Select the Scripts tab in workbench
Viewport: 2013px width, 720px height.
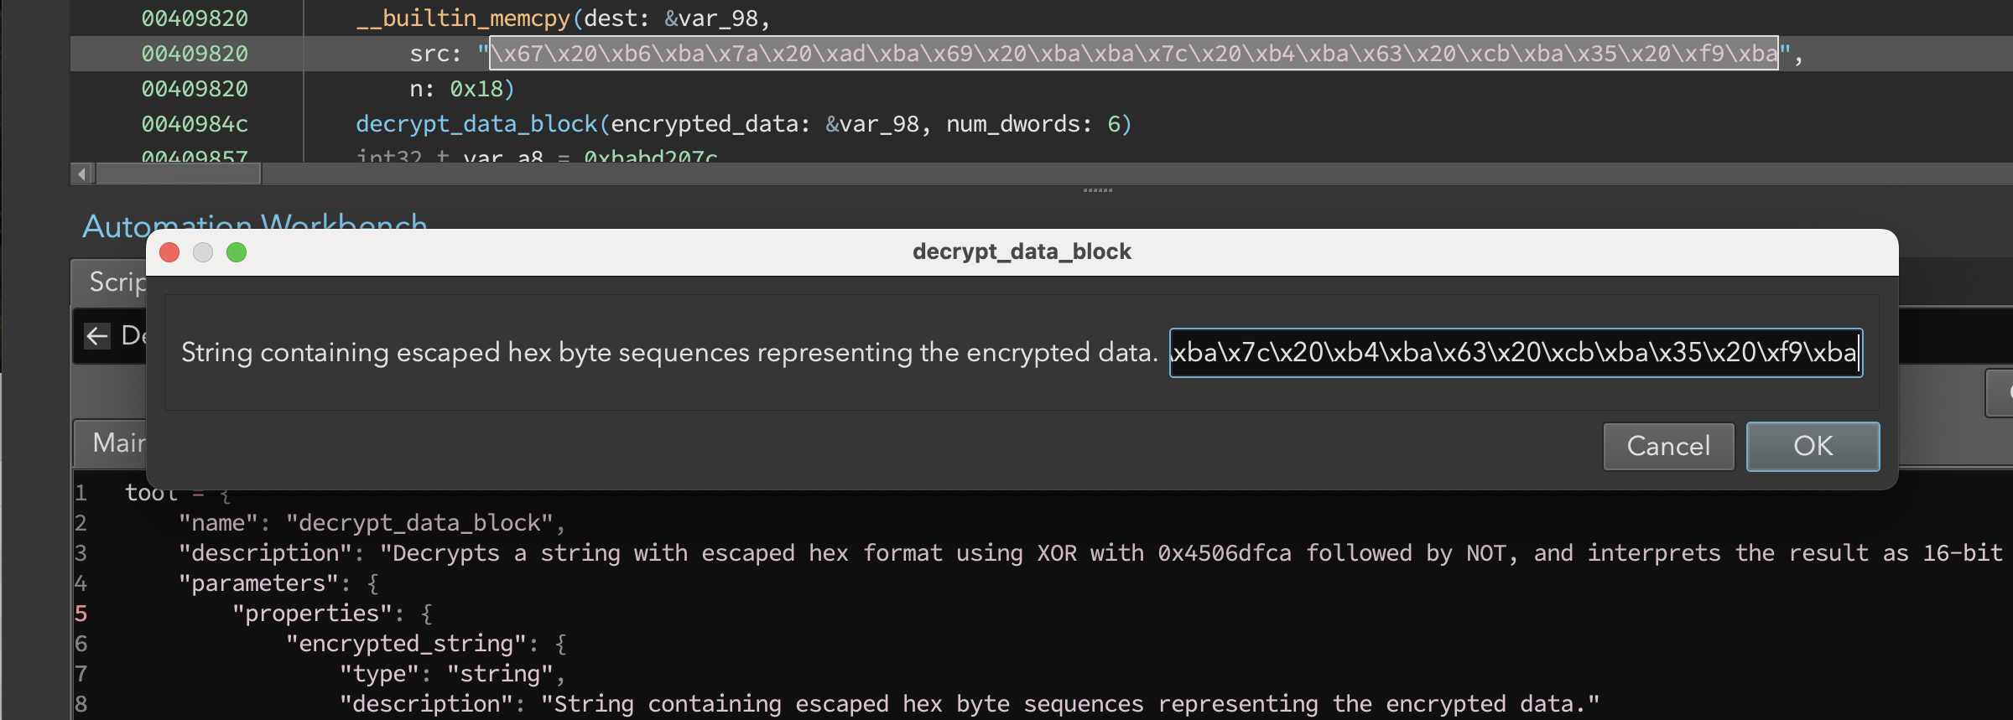click(109, 282)
